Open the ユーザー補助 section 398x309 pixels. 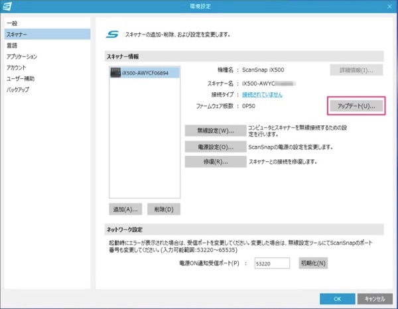point(21,78)
